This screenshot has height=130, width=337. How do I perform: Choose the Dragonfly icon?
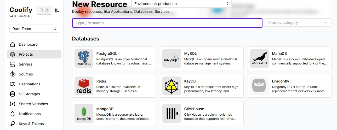coord(260,86)
